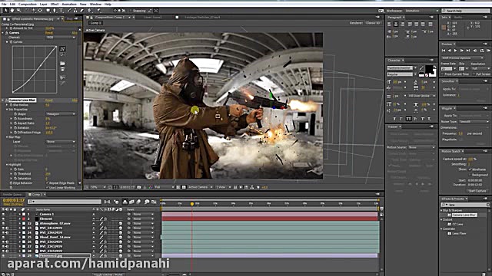Click the timeline layer search field
The width and height of the screenshot is (492, 276).
[64, 202]
